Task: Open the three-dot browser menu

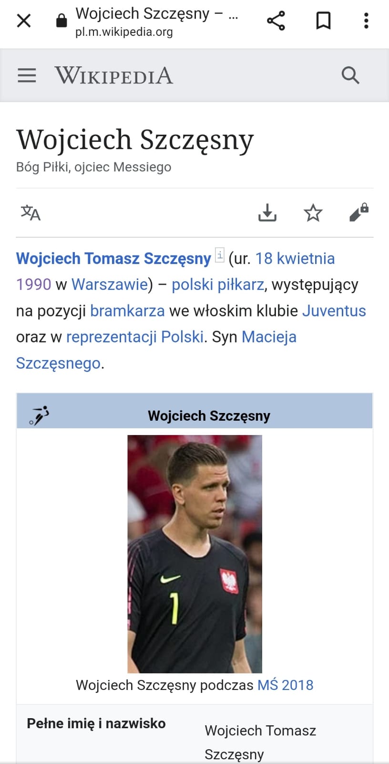Action: [366, 21]
